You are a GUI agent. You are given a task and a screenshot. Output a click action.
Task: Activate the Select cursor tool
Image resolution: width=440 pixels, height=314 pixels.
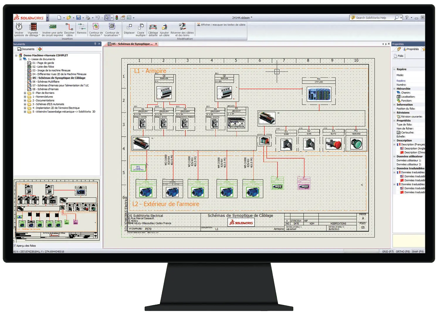coord(107,18)
